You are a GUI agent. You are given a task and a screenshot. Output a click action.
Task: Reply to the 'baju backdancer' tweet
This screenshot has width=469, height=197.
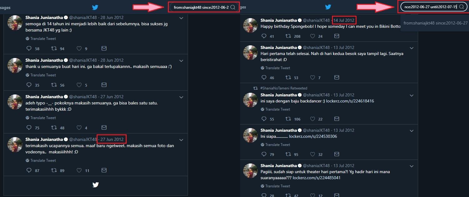click(x=264, y=119)
